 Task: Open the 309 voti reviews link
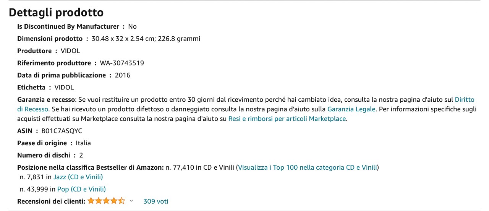(x=155, y=201)
